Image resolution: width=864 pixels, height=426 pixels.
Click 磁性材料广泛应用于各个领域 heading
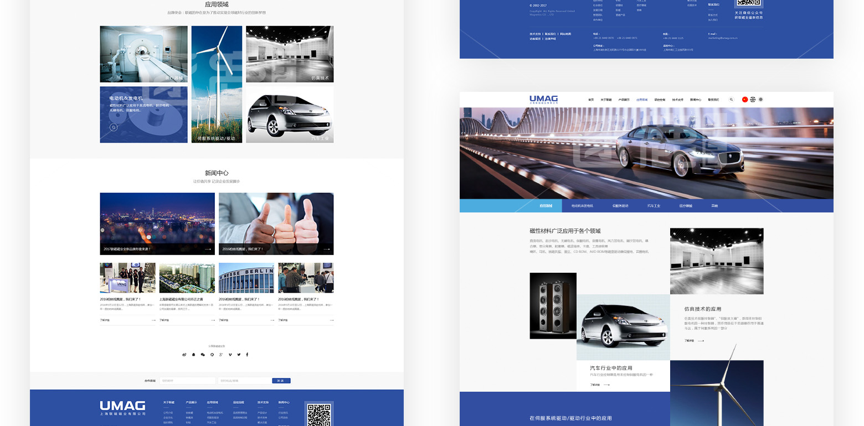coord(565,231)
